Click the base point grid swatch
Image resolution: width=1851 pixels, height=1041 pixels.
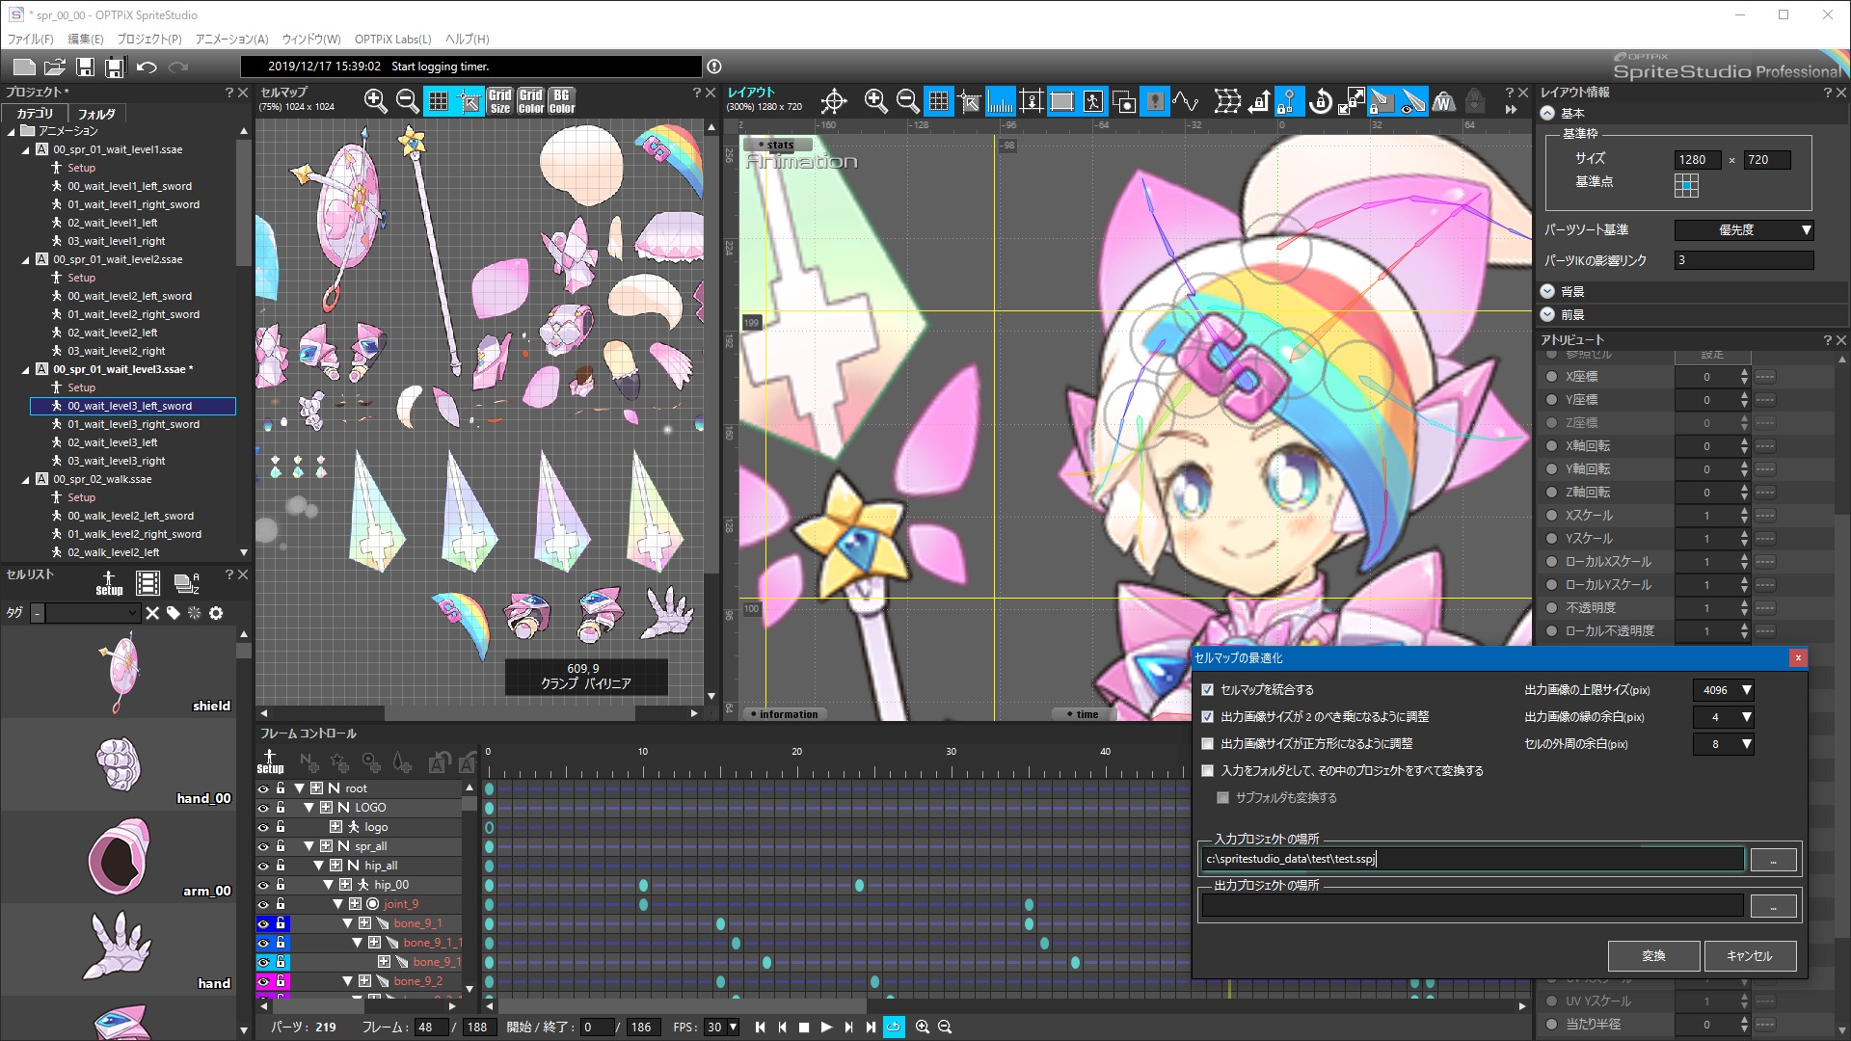tap(1686, 185)
